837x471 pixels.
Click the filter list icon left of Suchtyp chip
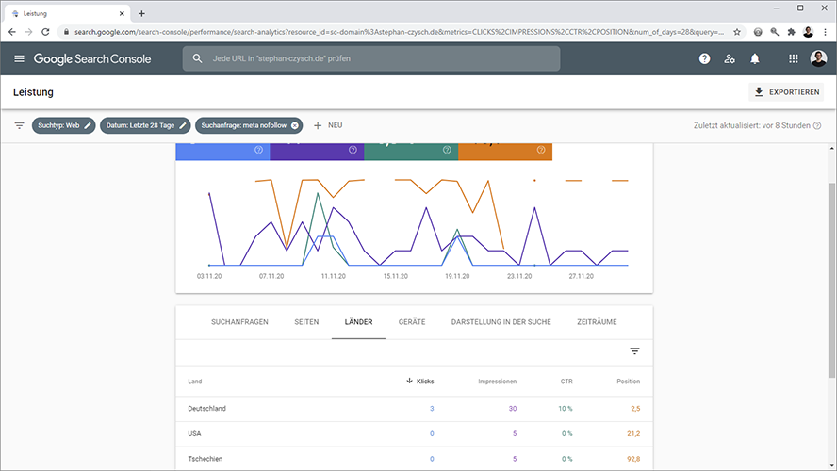[19, 126]
